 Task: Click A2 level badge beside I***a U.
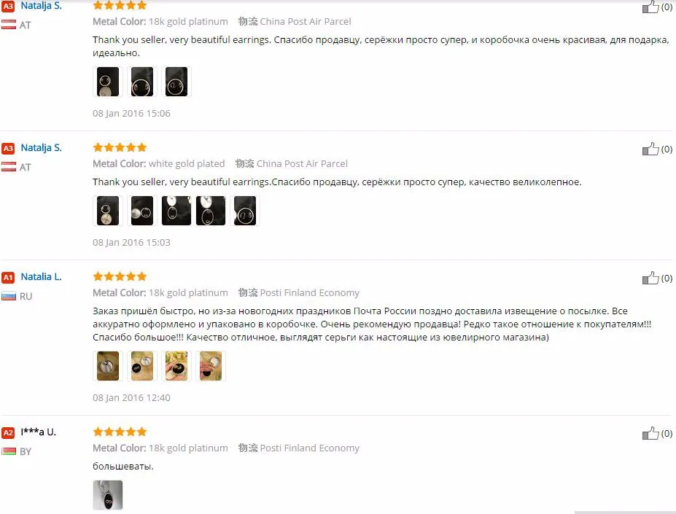tap(8, 432)
